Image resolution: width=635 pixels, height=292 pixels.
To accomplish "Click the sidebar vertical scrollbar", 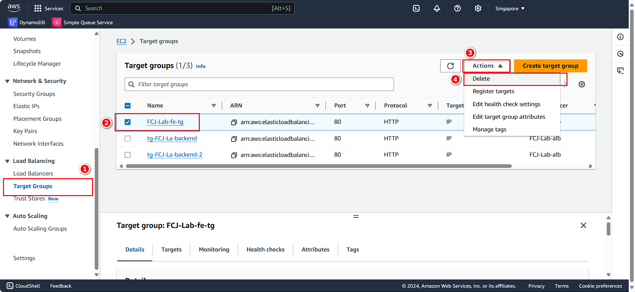I will (96, 209).
